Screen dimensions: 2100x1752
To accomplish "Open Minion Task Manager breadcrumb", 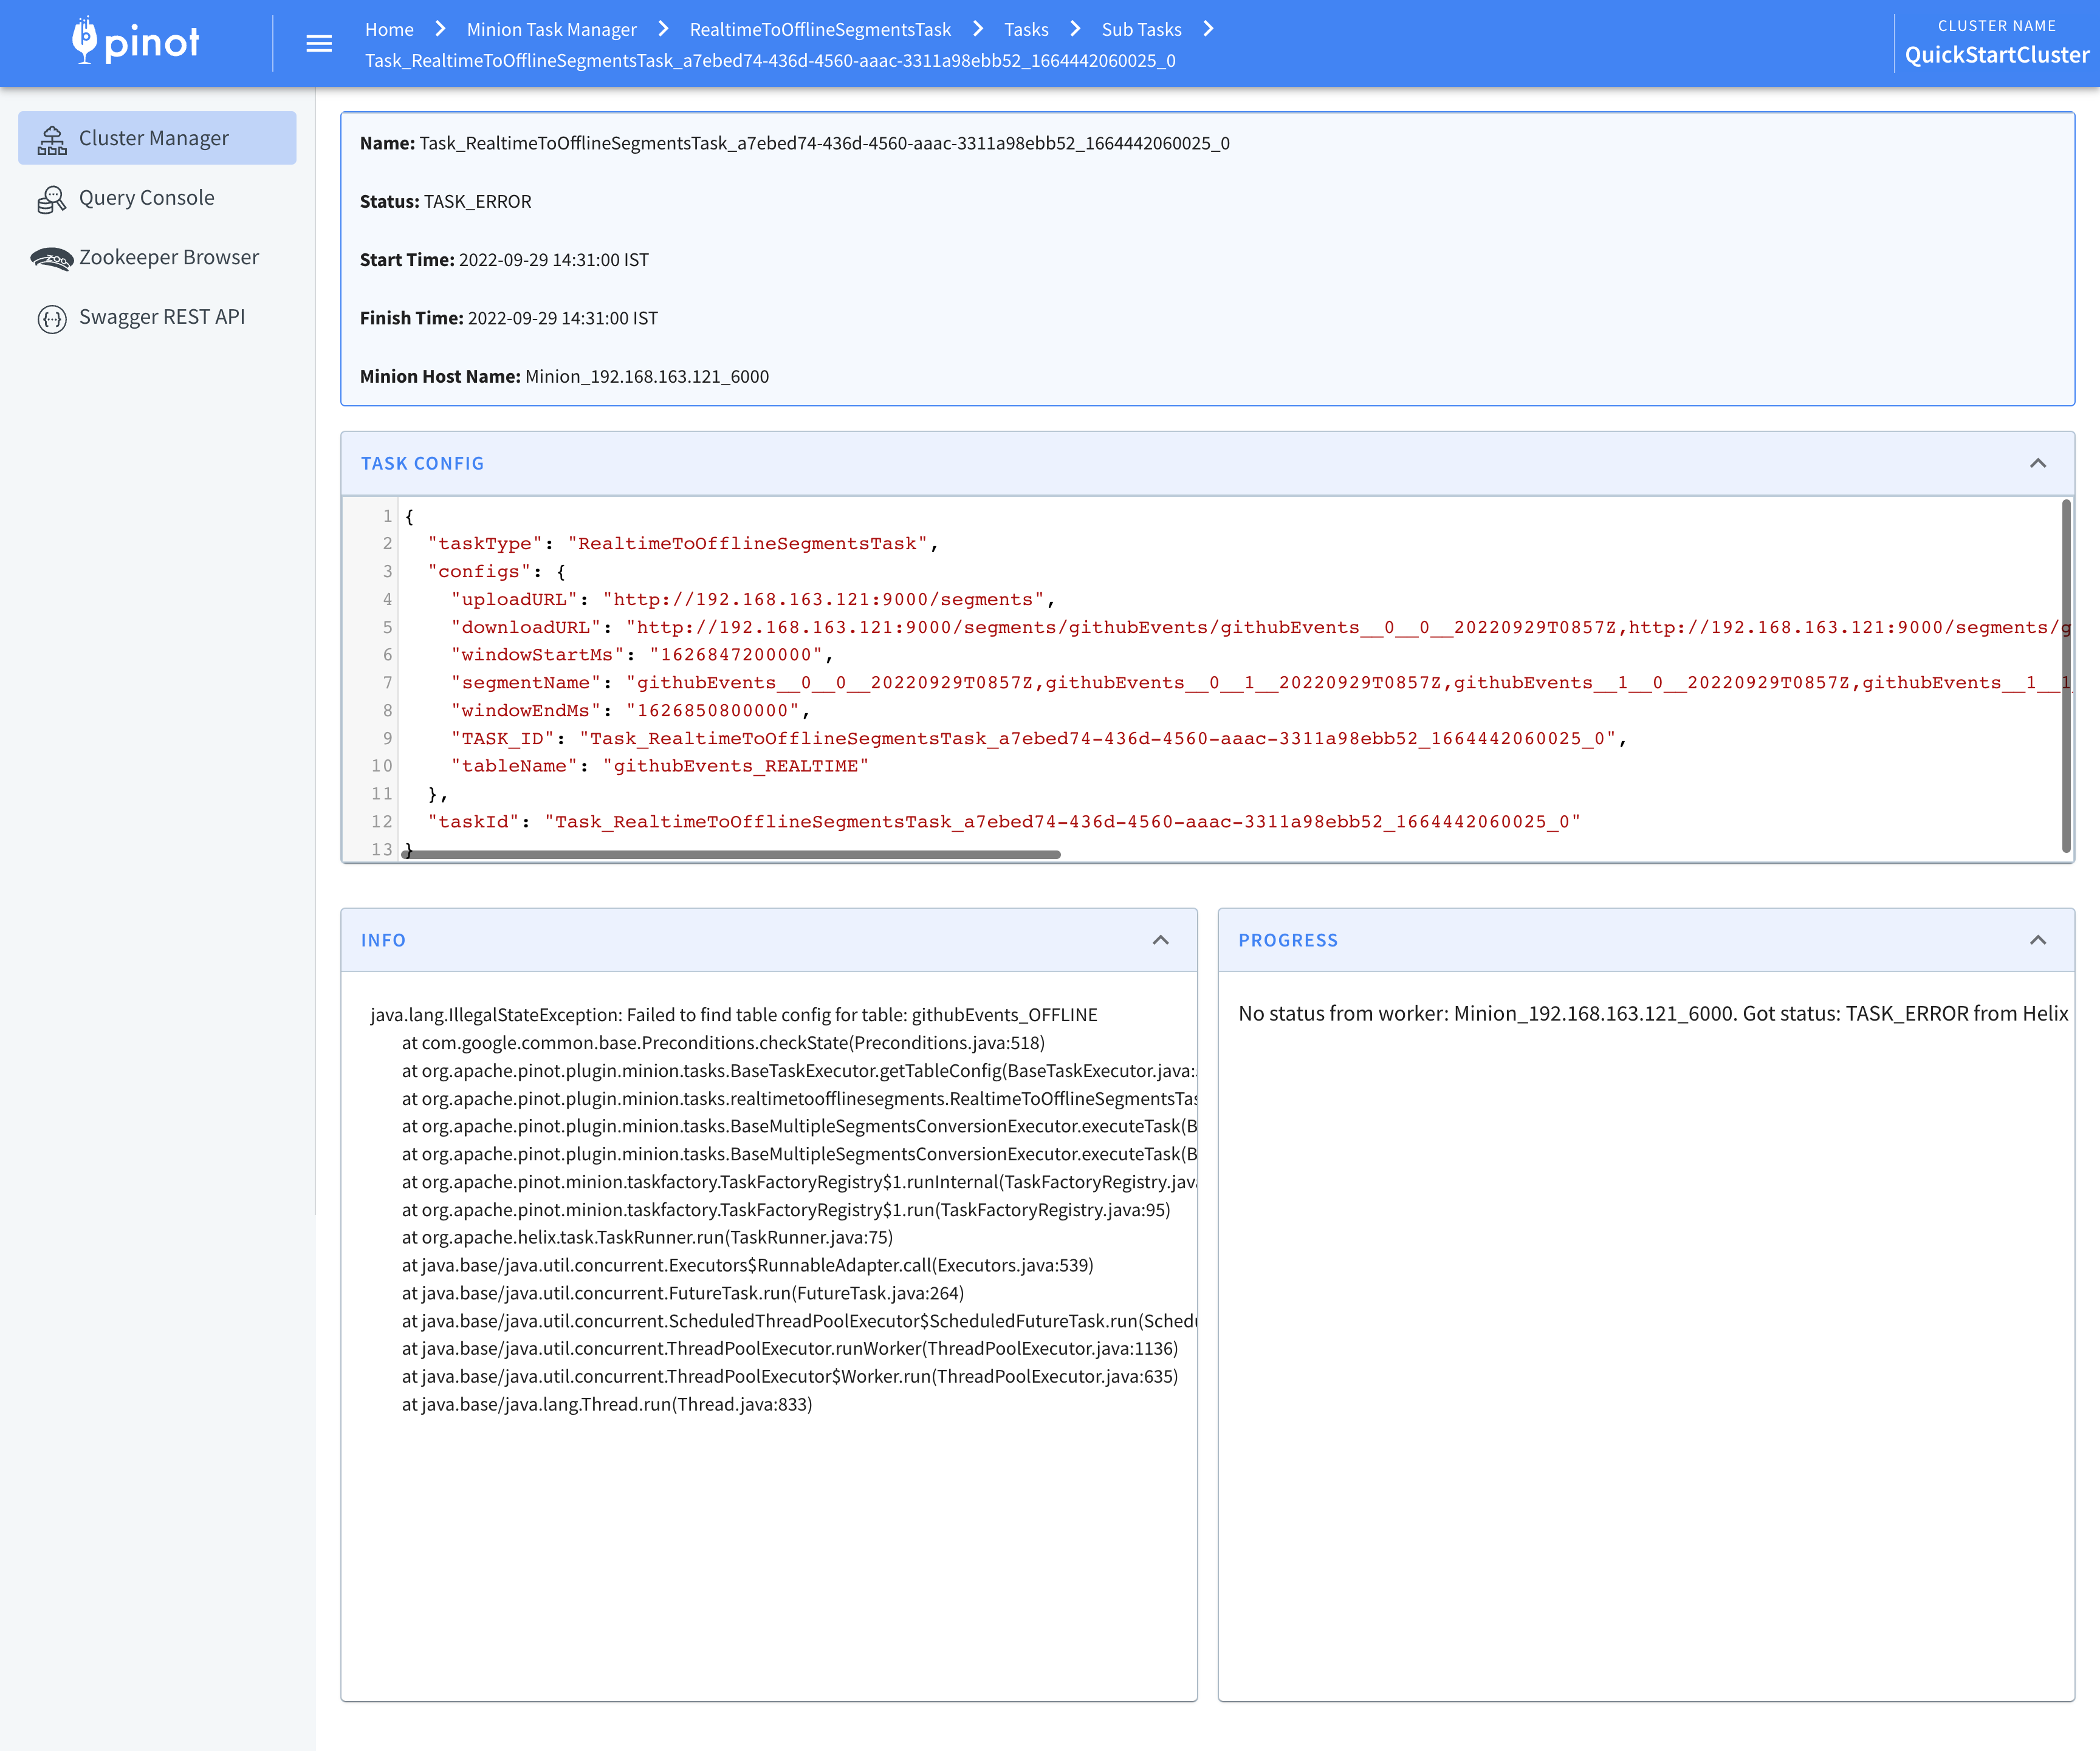I will coord(551,29).
